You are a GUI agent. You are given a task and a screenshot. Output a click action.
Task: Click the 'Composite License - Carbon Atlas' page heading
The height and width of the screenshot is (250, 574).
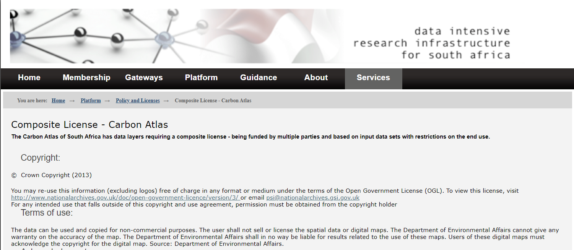click(89, 125)
